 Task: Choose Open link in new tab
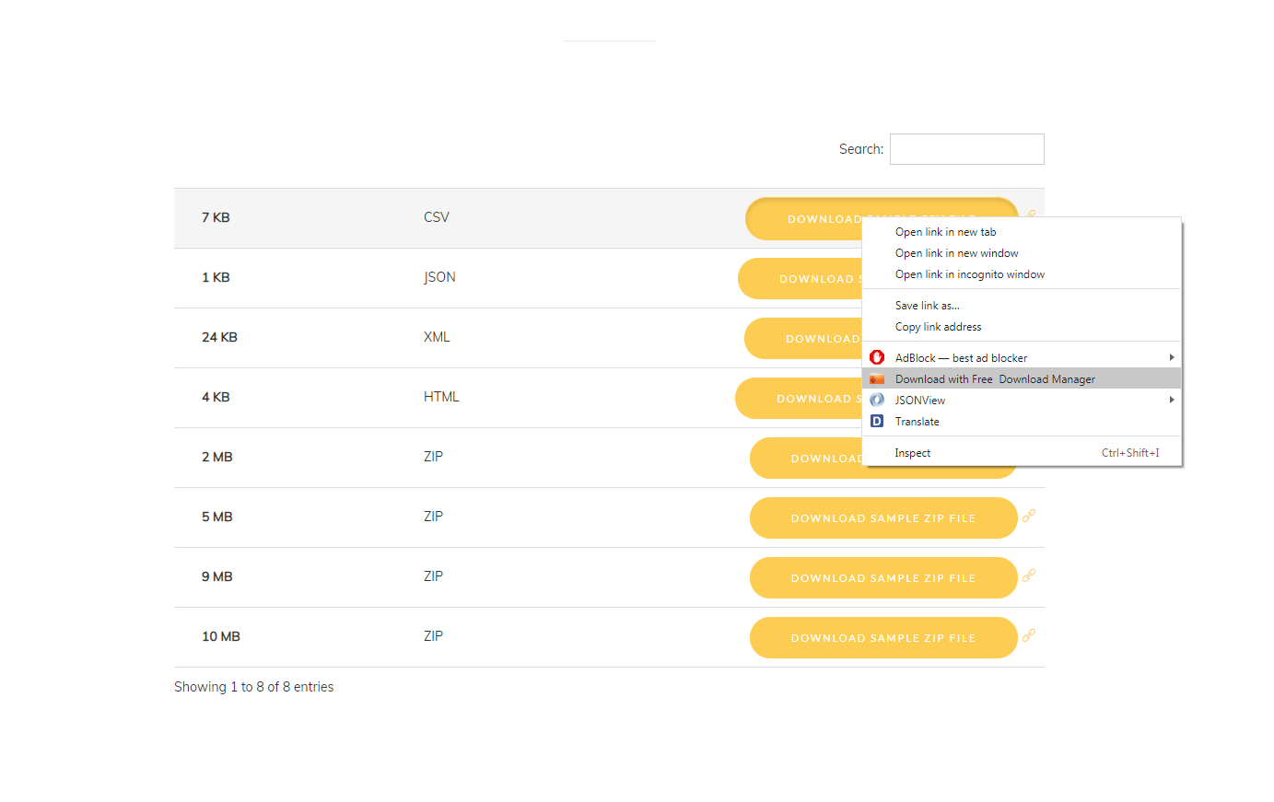click(945, 232)
